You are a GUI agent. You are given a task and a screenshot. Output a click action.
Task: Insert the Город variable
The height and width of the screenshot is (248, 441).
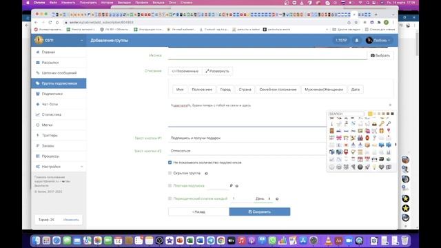(225, 90)
